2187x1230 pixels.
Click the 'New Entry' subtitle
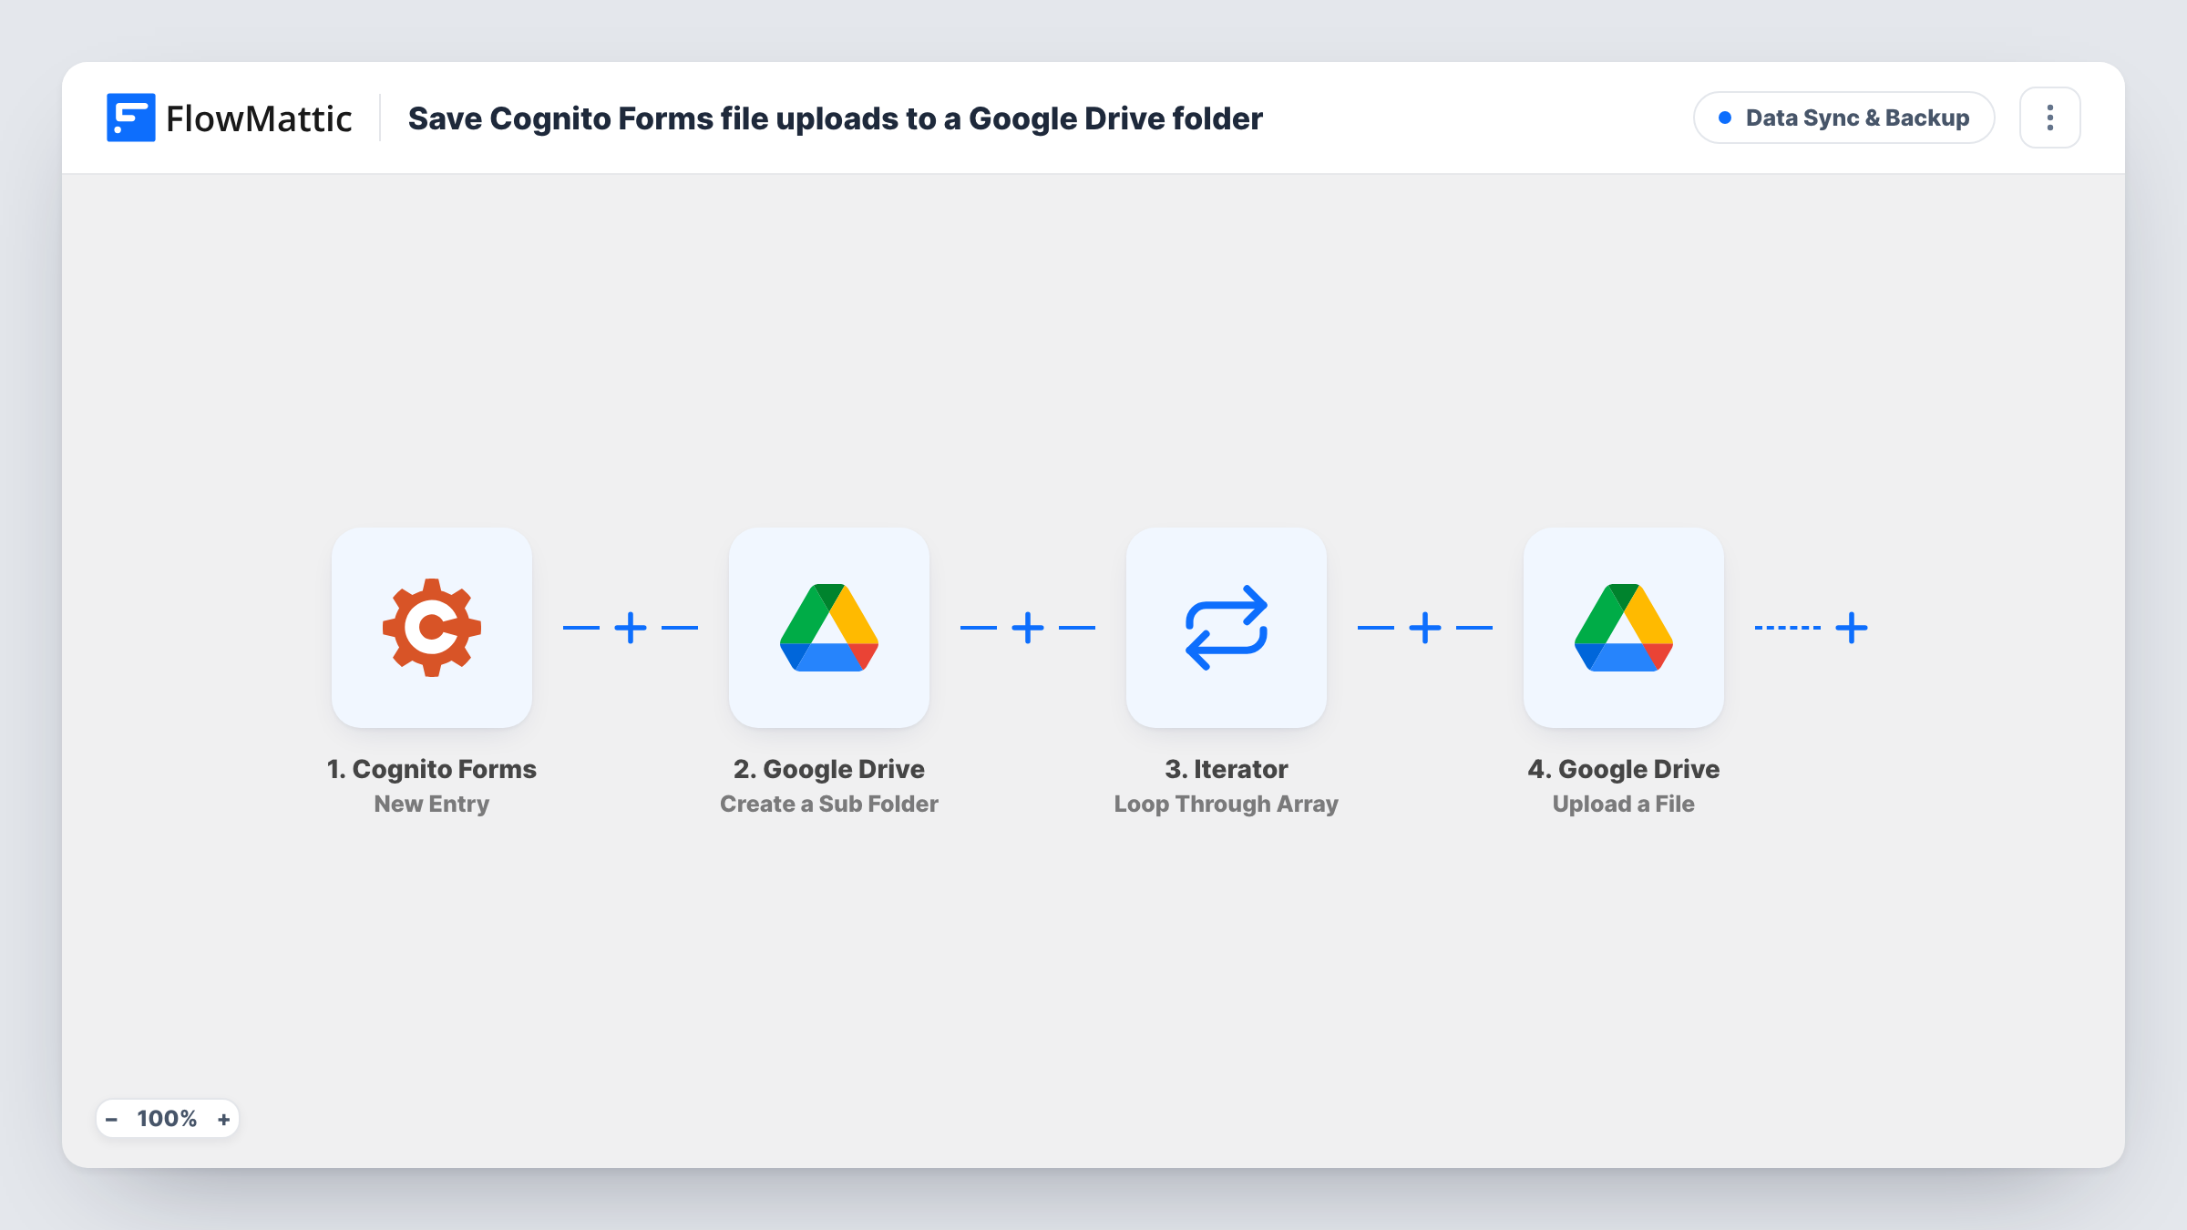[432, 804]
